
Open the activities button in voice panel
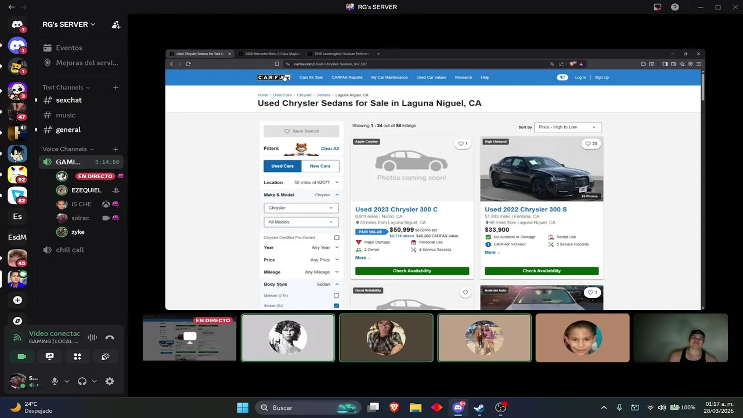click(77, 356)
